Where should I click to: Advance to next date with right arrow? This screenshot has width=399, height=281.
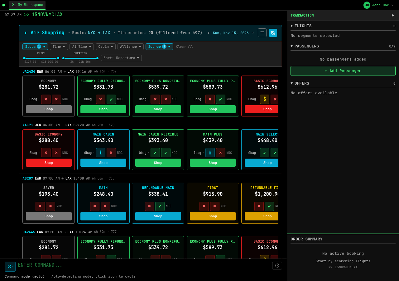coord(252,33)
